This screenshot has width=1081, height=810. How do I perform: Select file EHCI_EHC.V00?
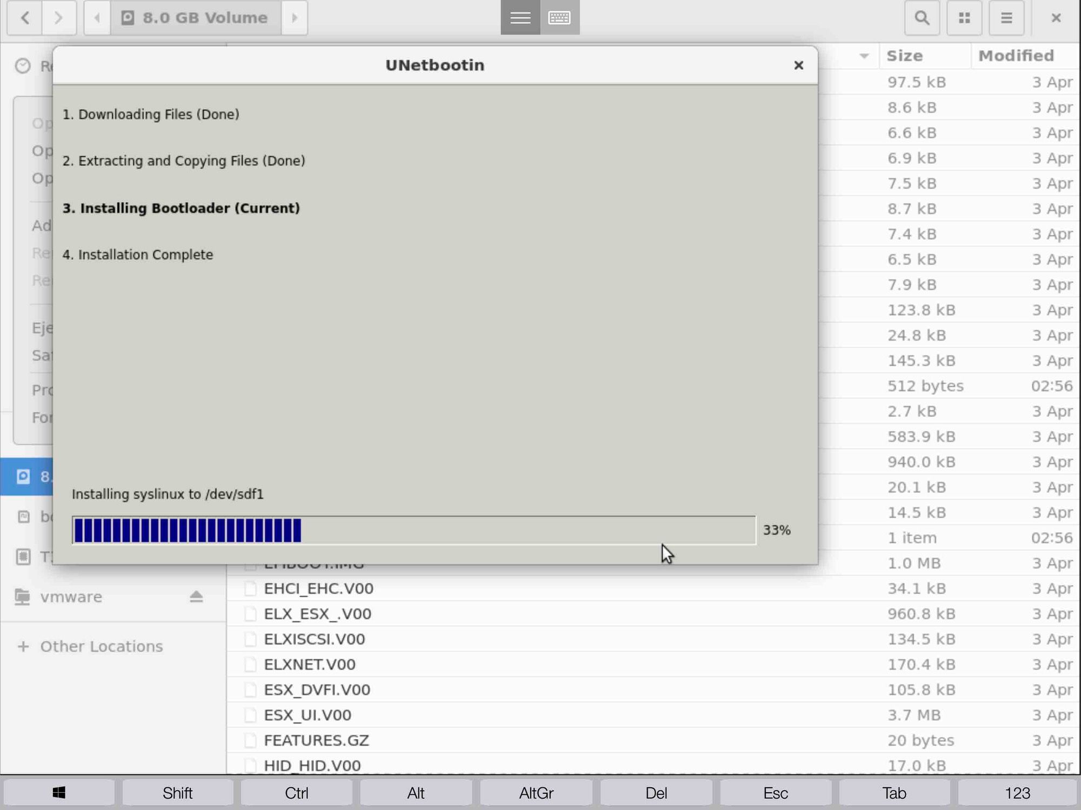318,588
